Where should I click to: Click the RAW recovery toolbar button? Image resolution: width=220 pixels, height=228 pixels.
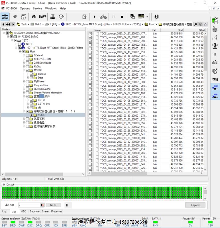[42, 17]
